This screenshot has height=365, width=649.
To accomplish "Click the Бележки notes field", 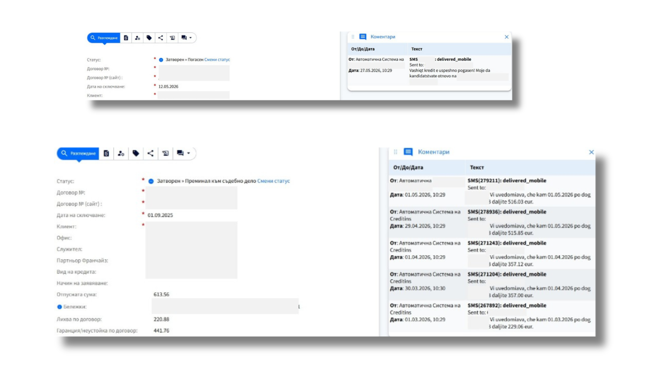I will (x=225, y=306).
